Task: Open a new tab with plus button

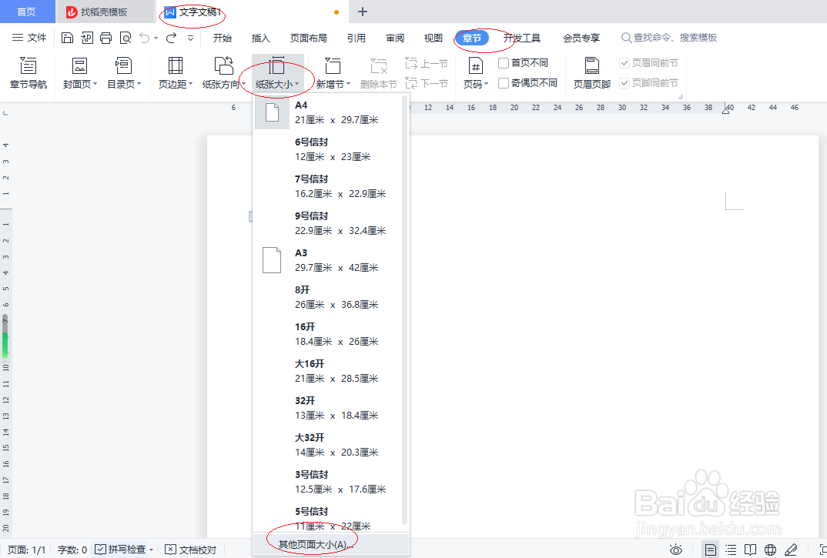Action: pyautogui.click(x=363, y=12)
